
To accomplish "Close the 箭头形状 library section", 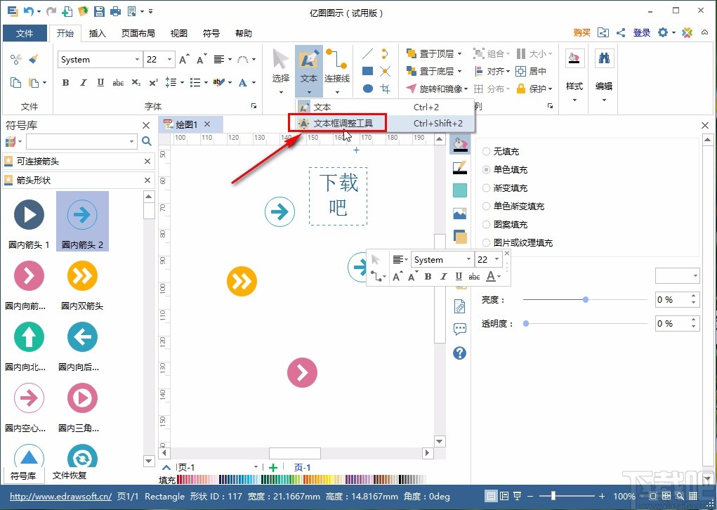I will (147, 181).
